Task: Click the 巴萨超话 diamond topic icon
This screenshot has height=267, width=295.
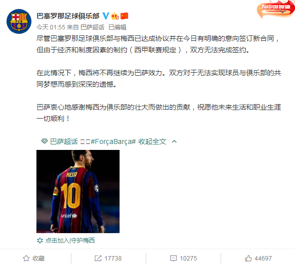Action: click(44, 141)
